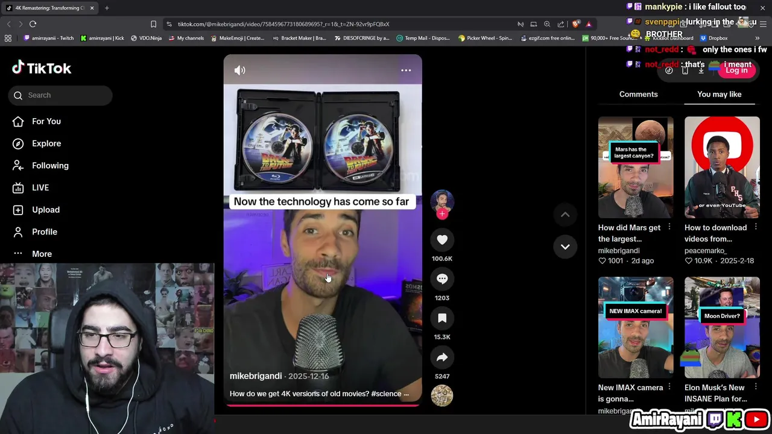Open the 'Temp Mail - Dispos...' bookmark

click(423, 38)
